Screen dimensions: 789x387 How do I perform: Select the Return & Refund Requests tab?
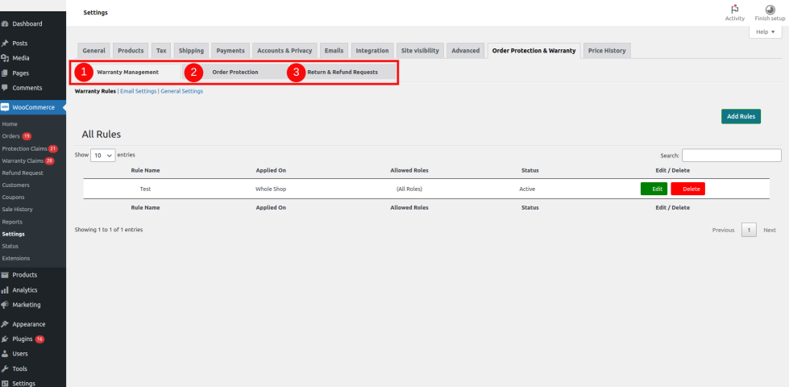342,73
